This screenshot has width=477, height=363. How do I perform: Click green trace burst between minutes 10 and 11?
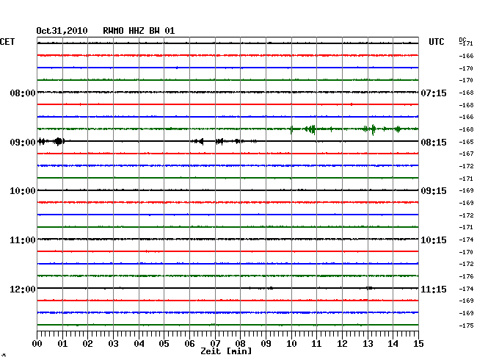click(x=310, y=129)
